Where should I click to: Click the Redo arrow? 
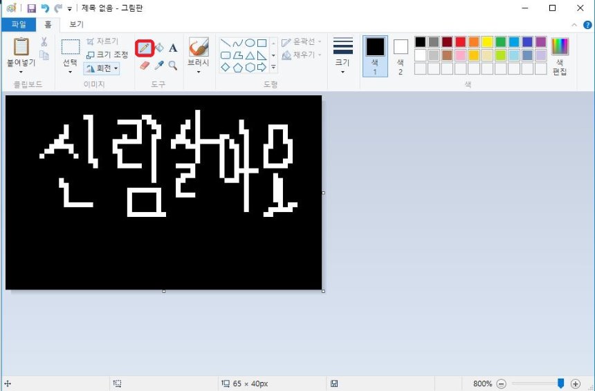(x=58, y=8)
